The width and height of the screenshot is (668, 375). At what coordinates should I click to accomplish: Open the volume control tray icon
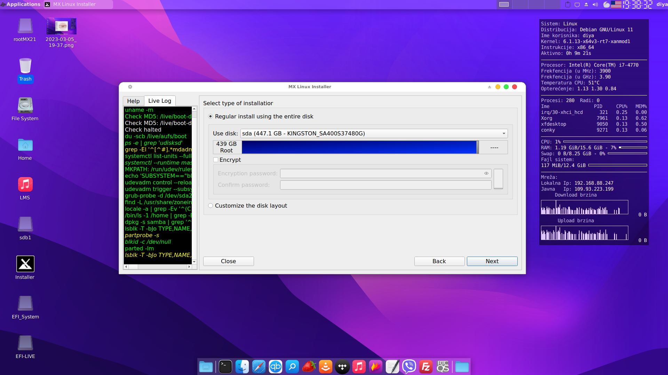click(595, 5)
